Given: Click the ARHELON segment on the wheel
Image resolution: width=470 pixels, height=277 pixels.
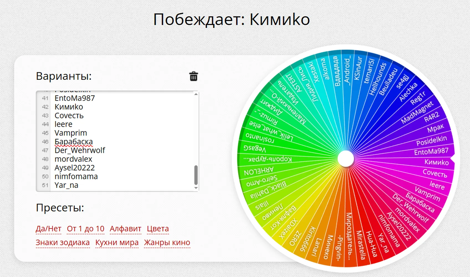Looking at the screenshot, I should 259,171.
